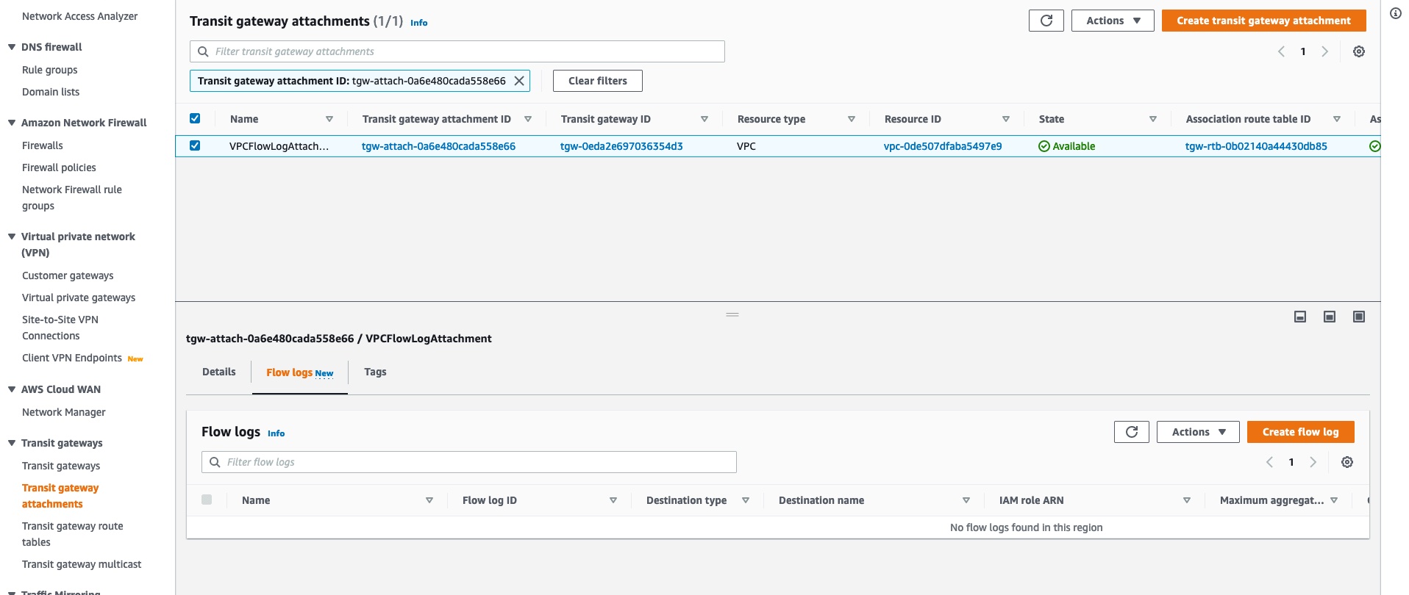Open vpc-0de507dfaba5497e9 resource link

click(x=943, y=146)
